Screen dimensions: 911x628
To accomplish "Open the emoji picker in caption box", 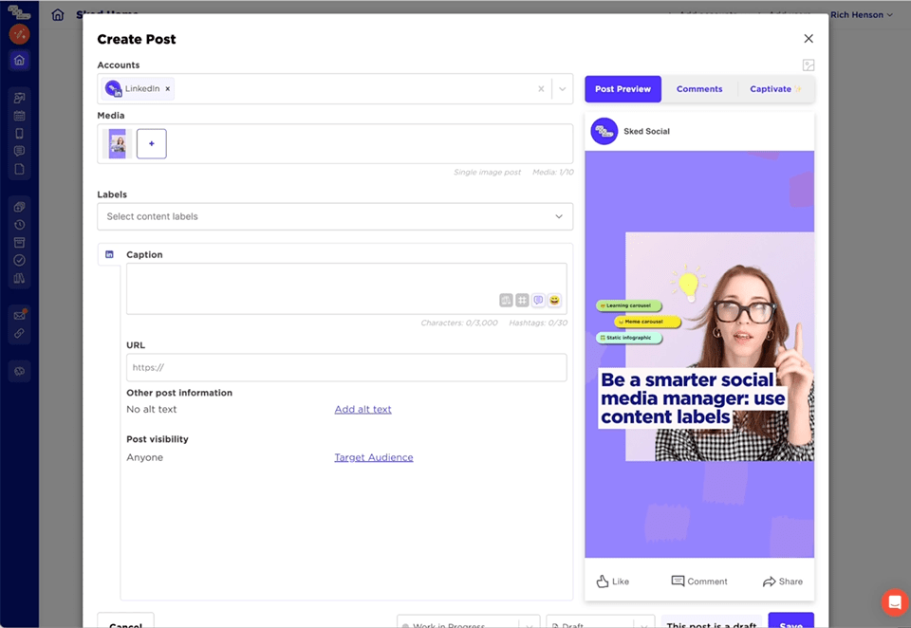I will [555, 301].
